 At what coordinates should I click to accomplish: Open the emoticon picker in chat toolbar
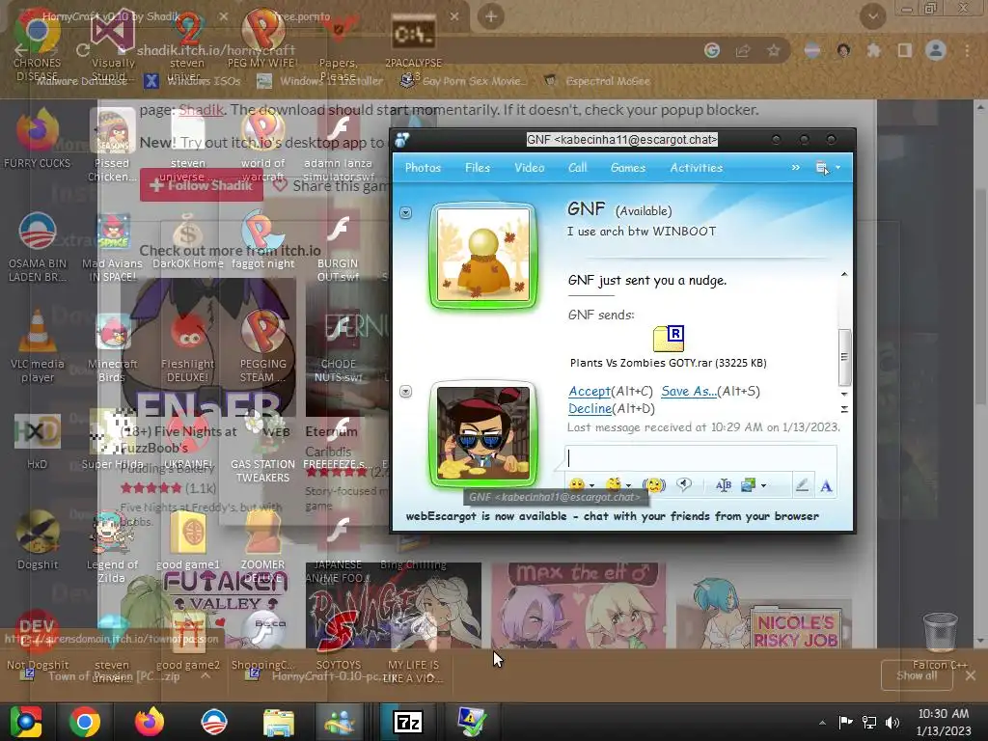coord(577,485)
